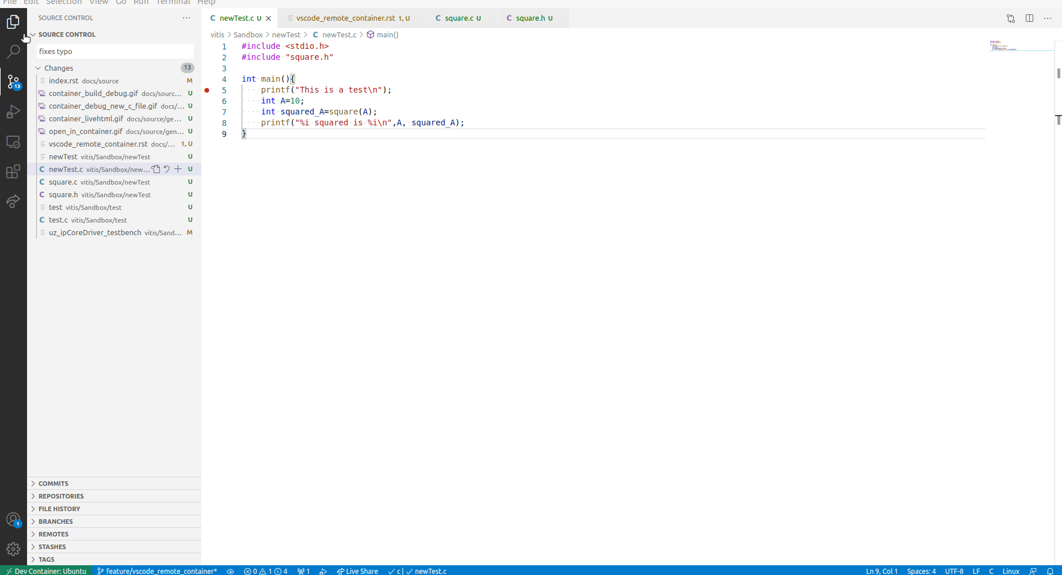Open the Remote Explorer view
The width and height of the screenshot is (1062, 575).
pos(13,141)
